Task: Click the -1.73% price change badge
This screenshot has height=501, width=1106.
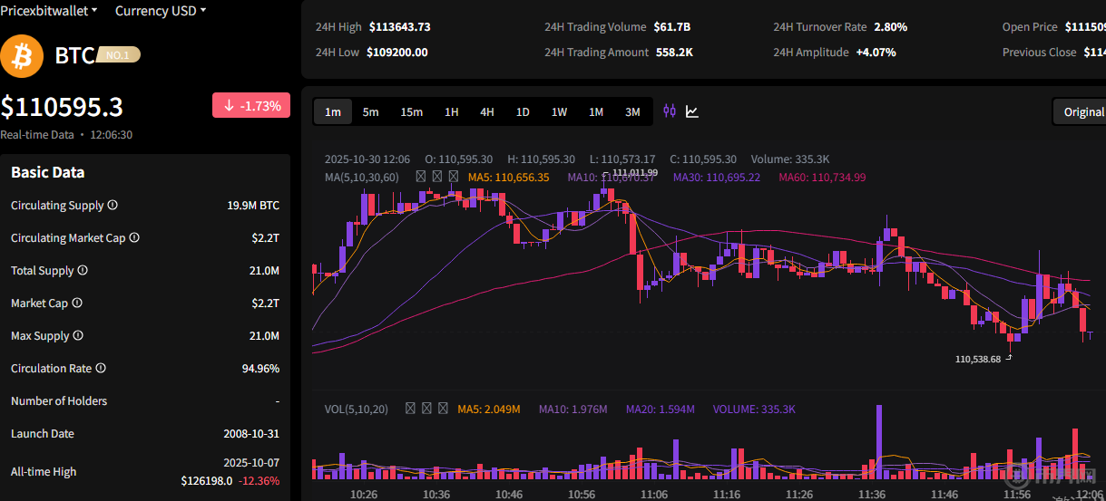Action: (x=251, y=105)
